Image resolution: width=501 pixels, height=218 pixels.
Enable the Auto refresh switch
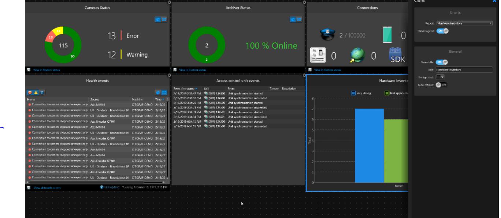point(441,85)
